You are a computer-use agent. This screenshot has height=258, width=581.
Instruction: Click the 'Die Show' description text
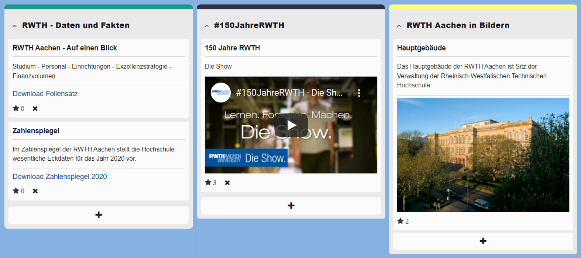point(218,66)
